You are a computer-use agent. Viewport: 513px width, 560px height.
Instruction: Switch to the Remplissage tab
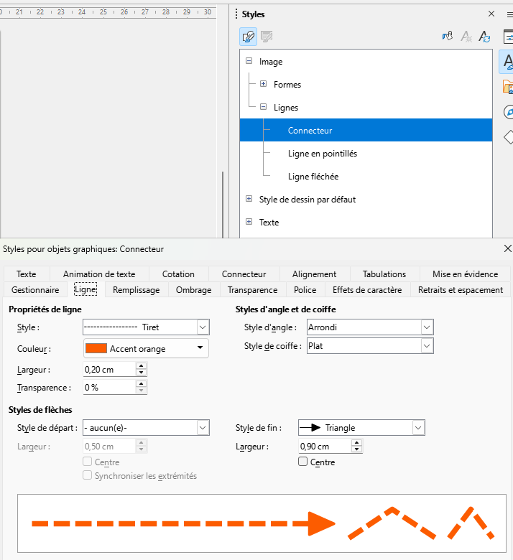[137, 289]
